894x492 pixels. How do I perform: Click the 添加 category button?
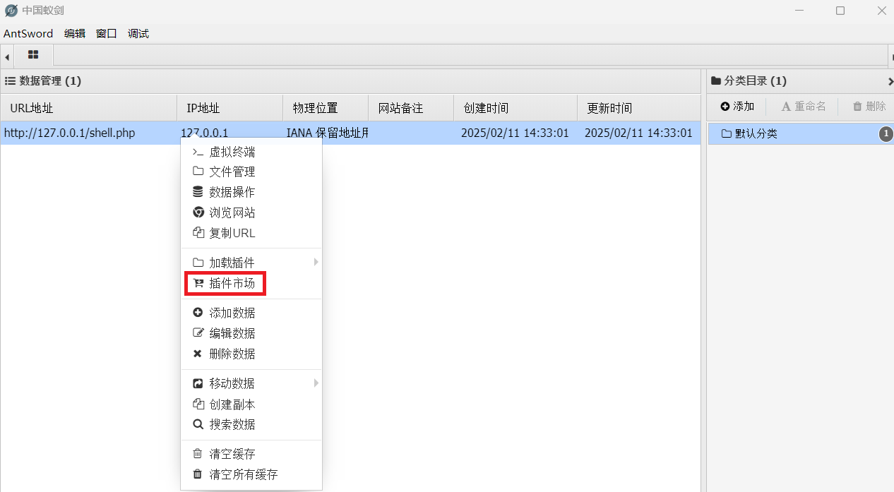[738, 107]
